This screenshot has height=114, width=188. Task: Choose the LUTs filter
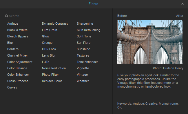(x=45, y=62)
